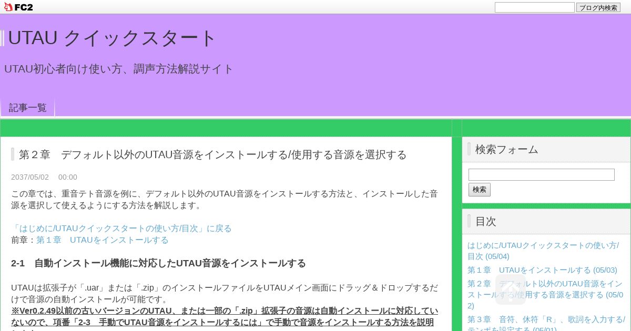Click the floating scroll-to-top overlay icon
The height and width of the screenshot is (331, 631).
coord(511,289)
